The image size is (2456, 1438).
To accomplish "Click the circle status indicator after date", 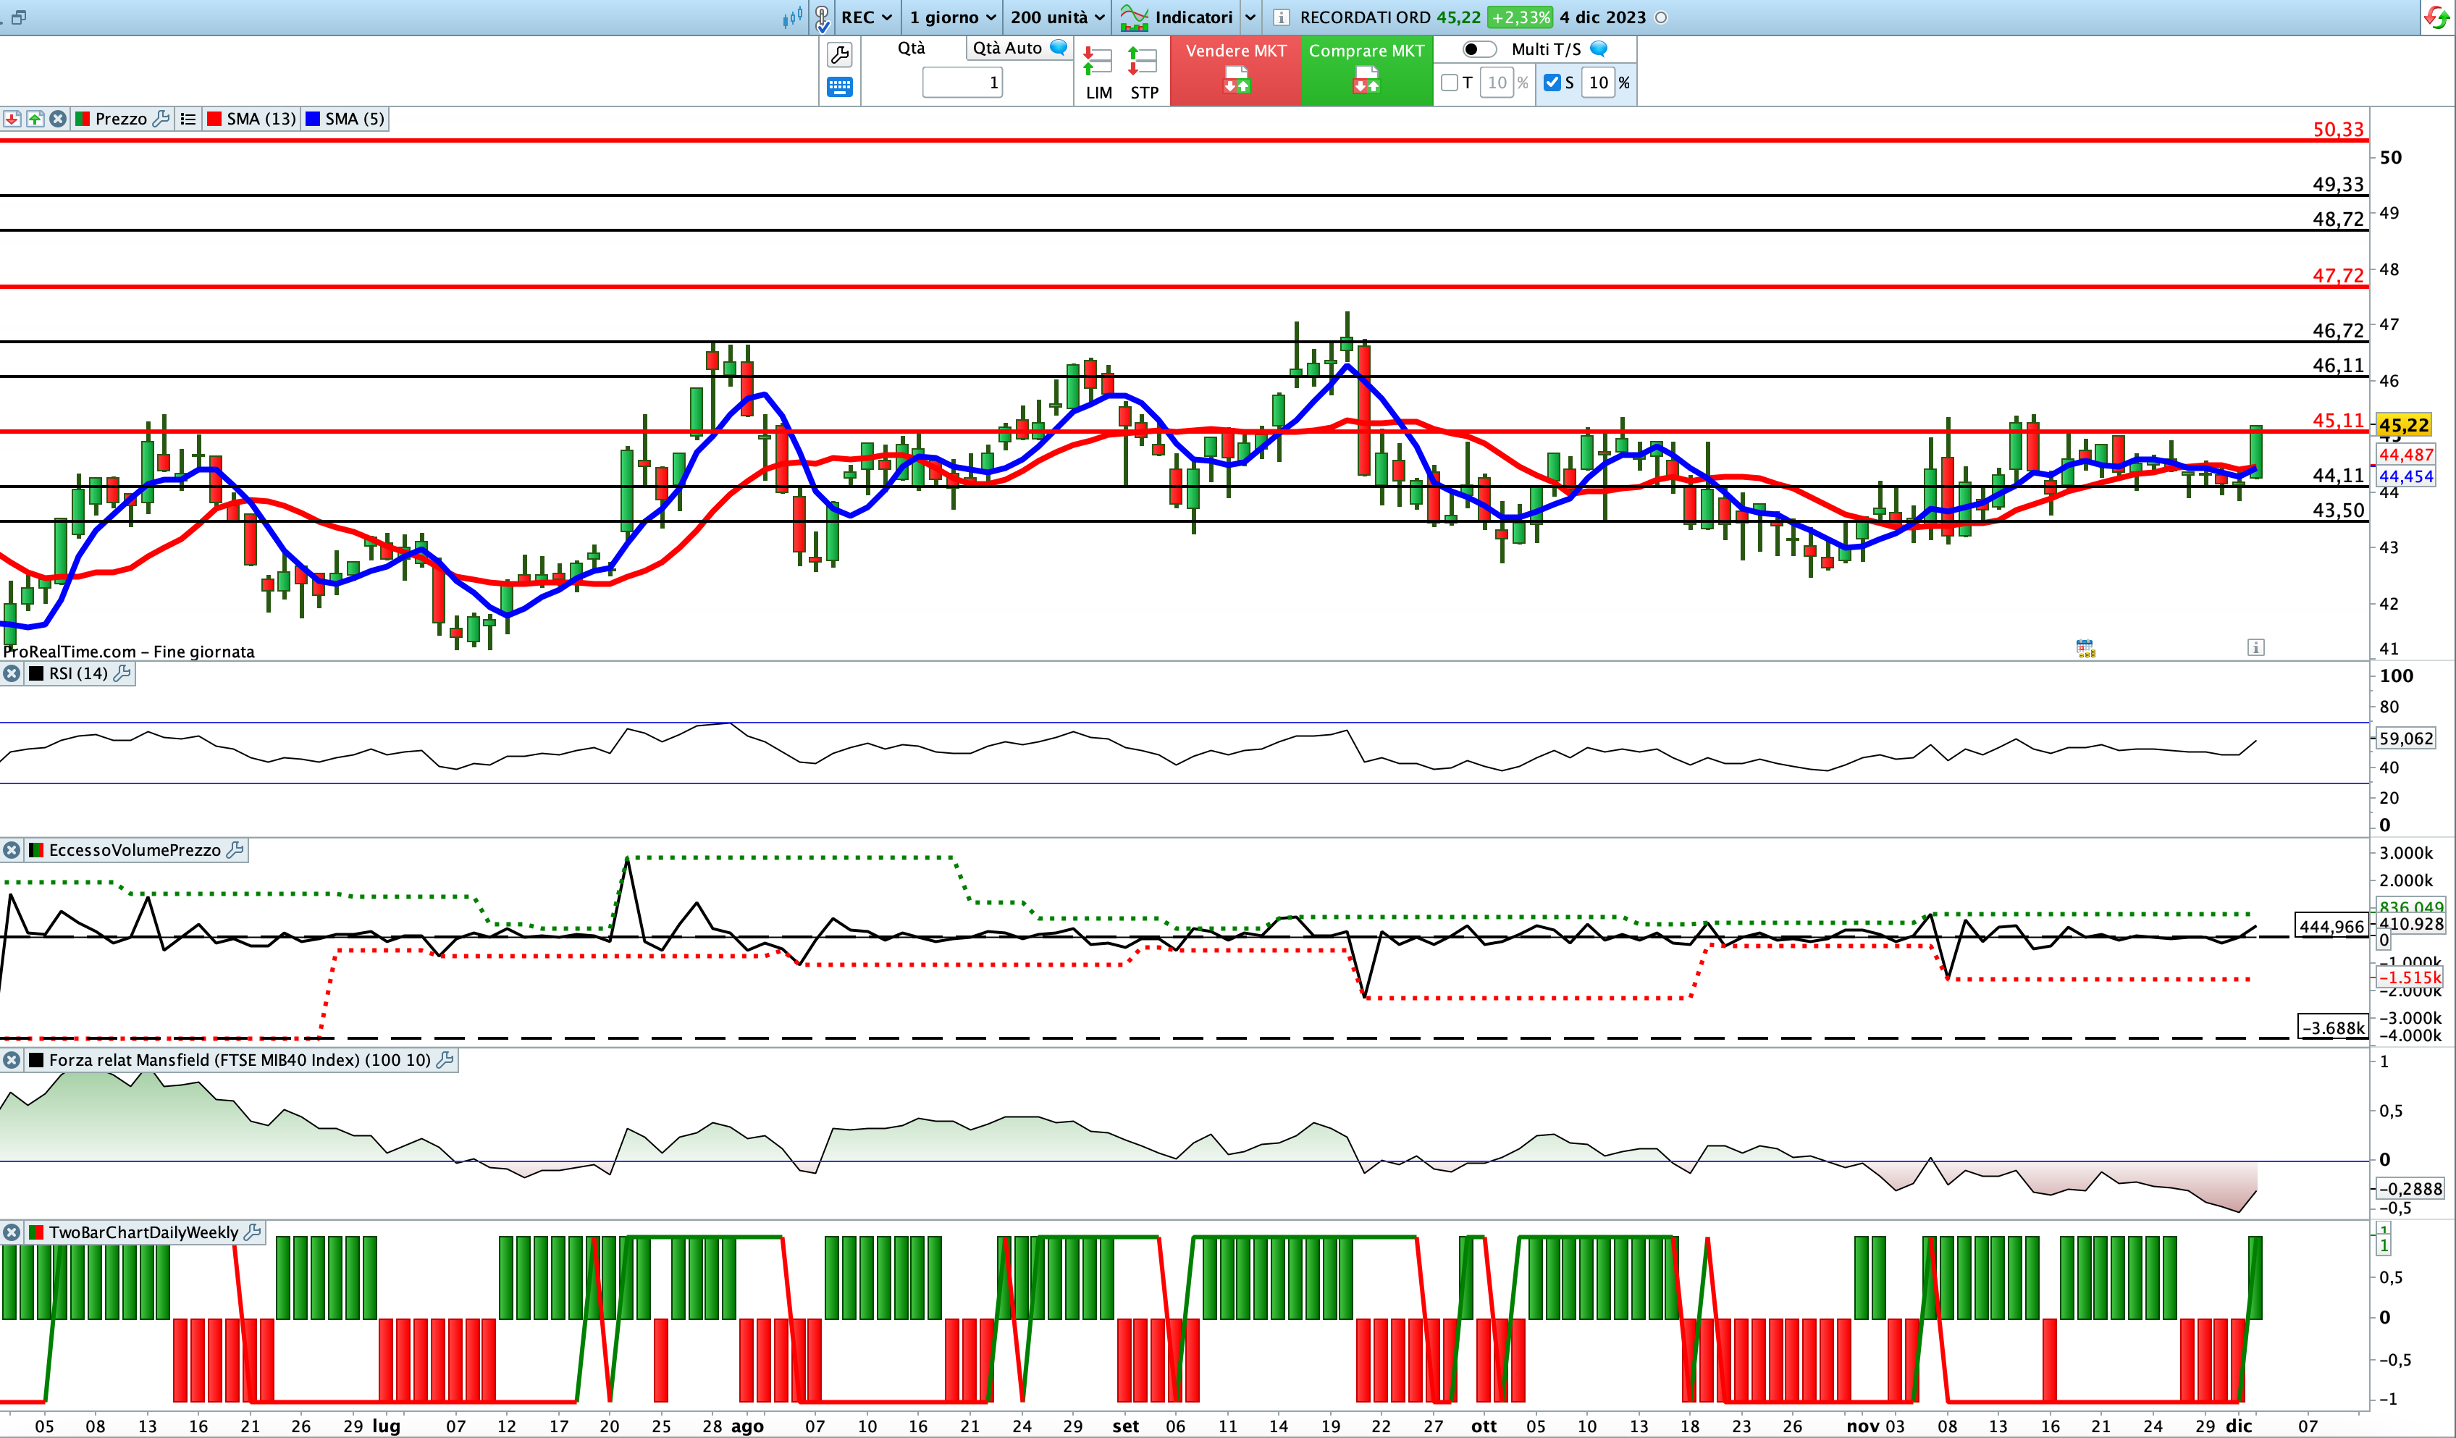I will coord(1662,17).
